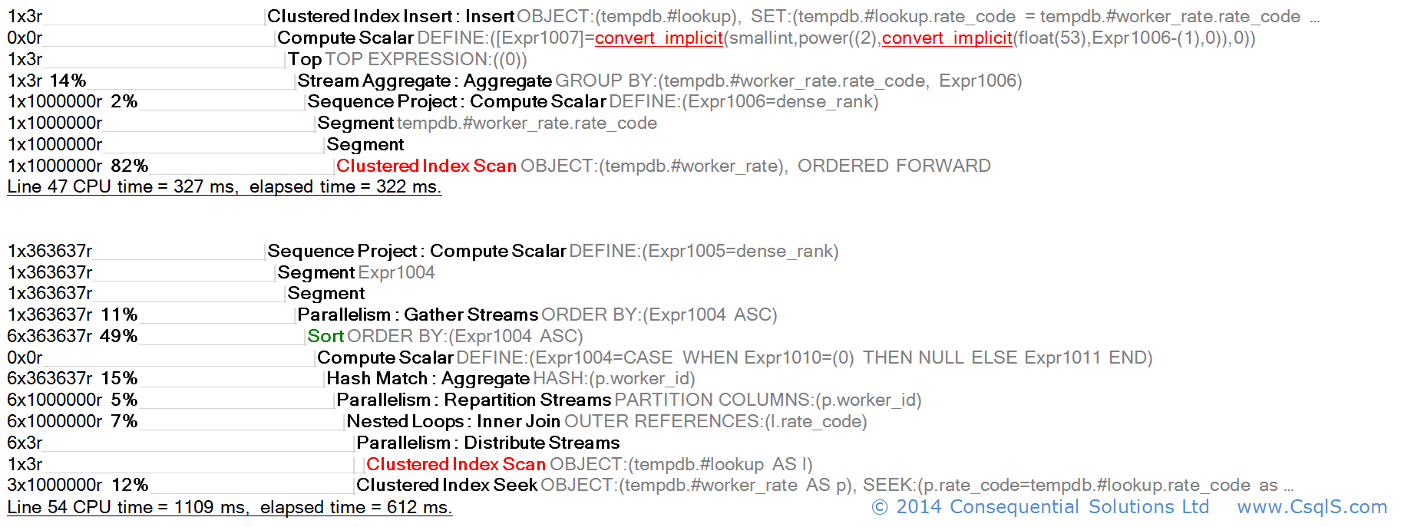This screenshot has height=527, width=1401.
Task: Click the first convert_implicit link before smallint
Action: (659, 38)
